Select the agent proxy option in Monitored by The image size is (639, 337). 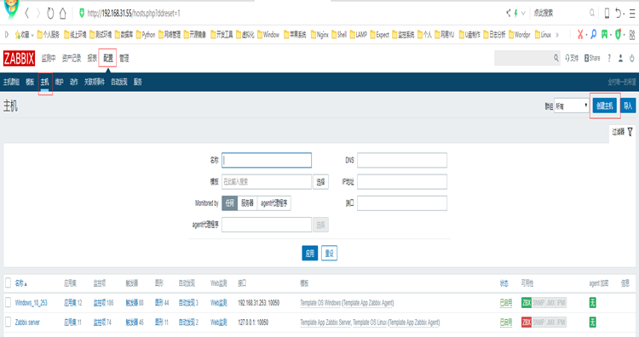click(273, 203)
